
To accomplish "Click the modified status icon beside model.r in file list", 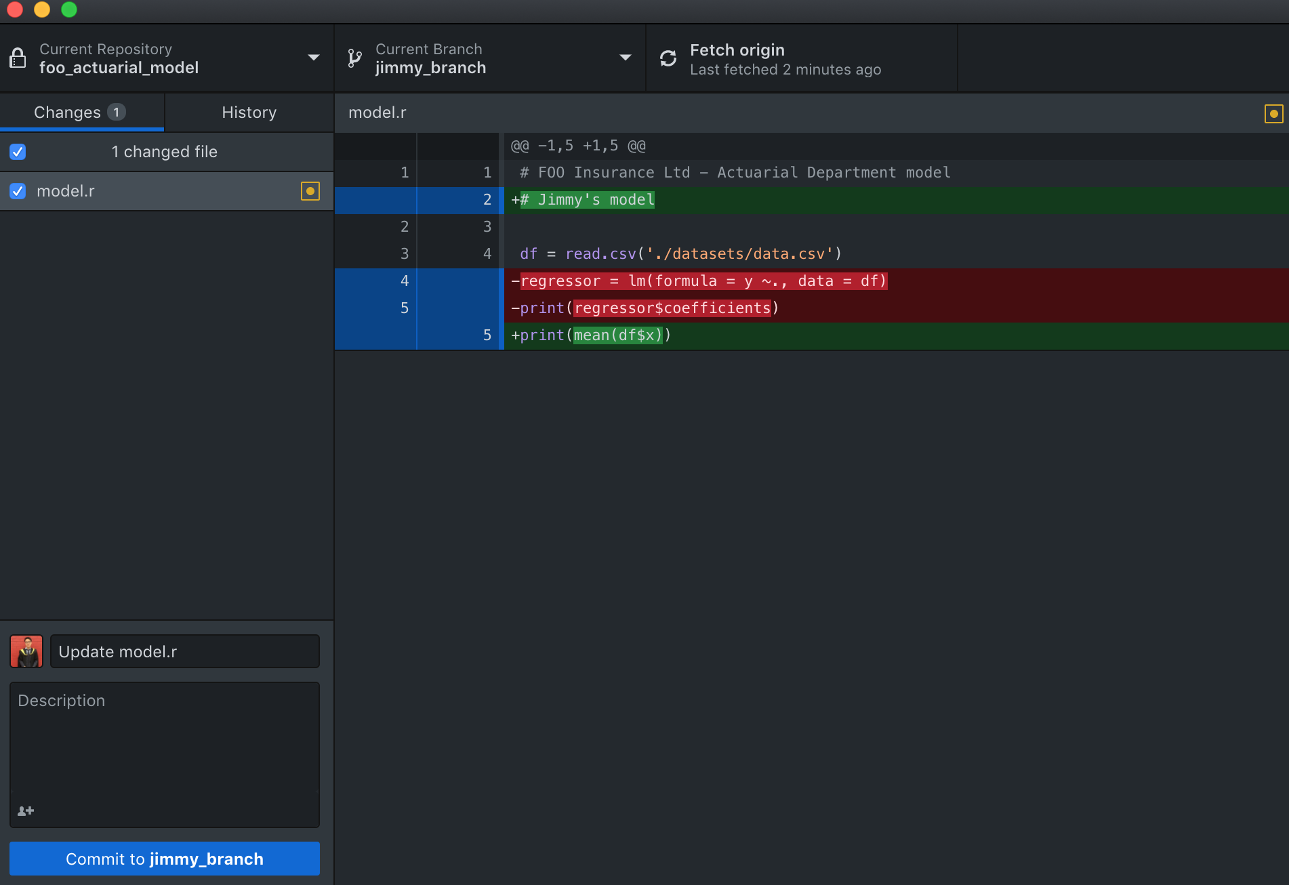I will (x=310, y=191).
